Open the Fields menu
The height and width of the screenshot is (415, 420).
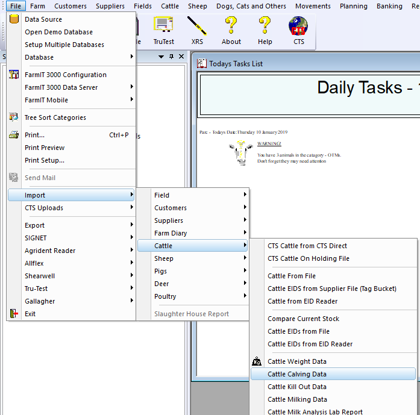[143, 6]
